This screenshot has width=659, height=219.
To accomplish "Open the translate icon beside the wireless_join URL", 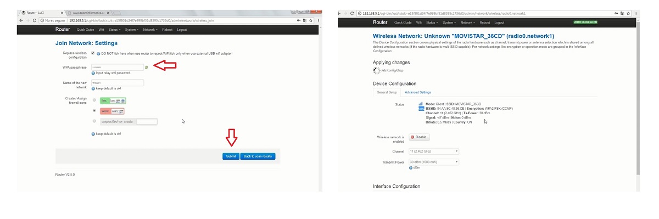I will [x=304, y=20].
